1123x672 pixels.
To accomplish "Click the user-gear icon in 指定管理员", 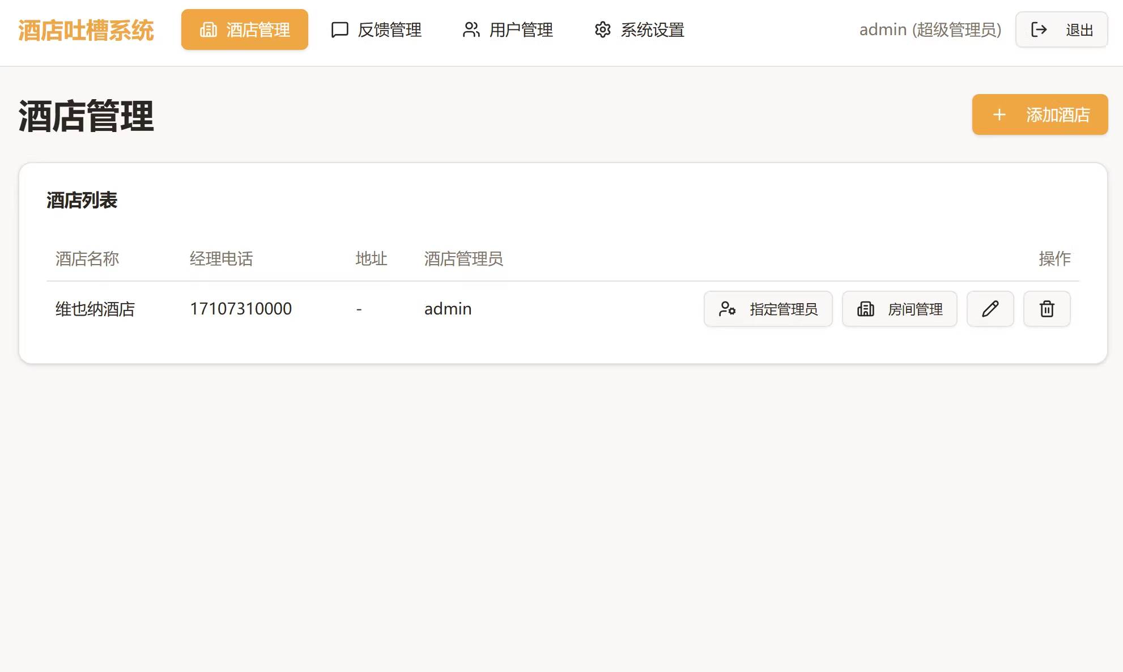I will point(727,309).
